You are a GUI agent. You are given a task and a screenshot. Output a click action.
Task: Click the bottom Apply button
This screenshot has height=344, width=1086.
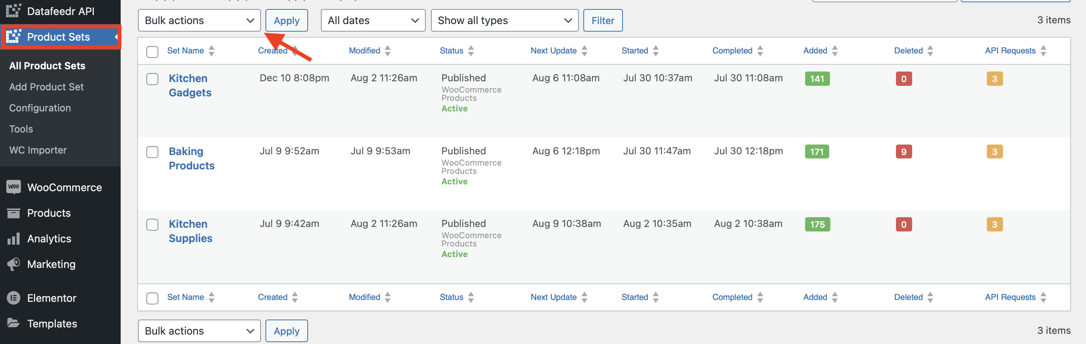pos(287,330)
